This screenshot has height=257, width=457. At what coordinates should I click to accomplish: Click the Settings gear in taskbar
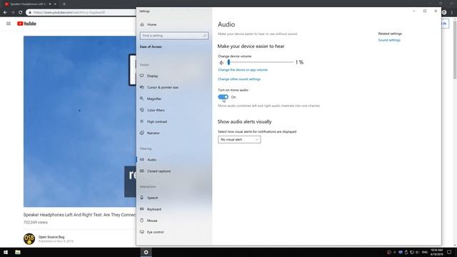(146, 252)
